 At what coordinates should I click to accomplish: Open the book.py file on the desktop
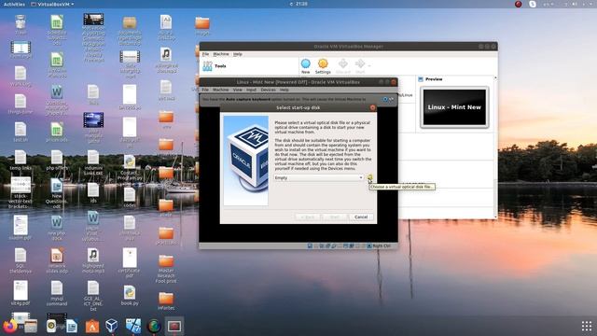point(130,296)
